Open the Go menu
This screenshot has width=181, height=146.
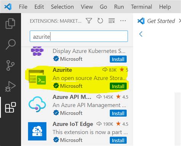pos(103,6)
